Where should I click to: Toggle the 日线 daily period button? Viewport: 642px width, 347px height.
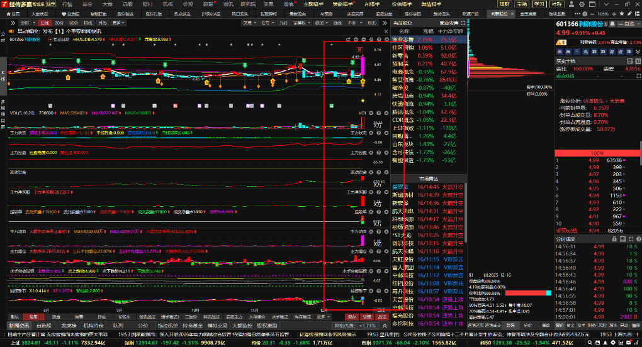point(45,23)
